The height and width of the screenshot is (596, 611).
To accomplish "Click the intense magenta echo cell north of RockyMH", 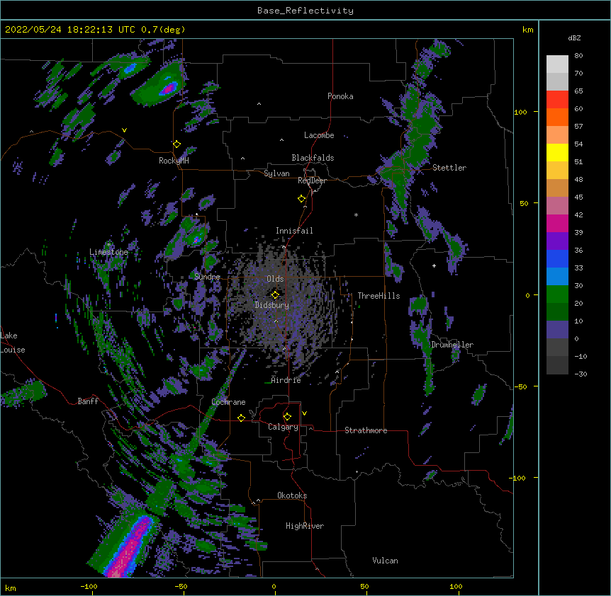I will point(168,88).
